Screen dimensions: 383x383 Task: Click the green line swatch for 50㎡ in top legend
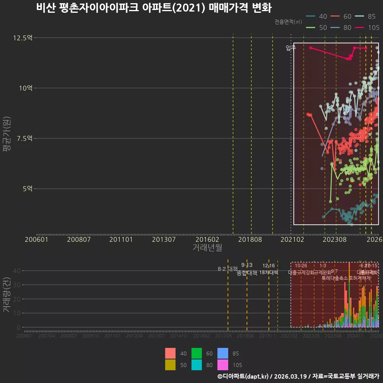tap(310, 28)
